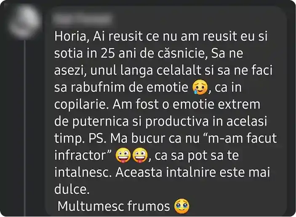This screenshot has height=217, width=296.
Task: Click the teary-eyed emoji after "Multumesc frumos"
Action: 181,206
